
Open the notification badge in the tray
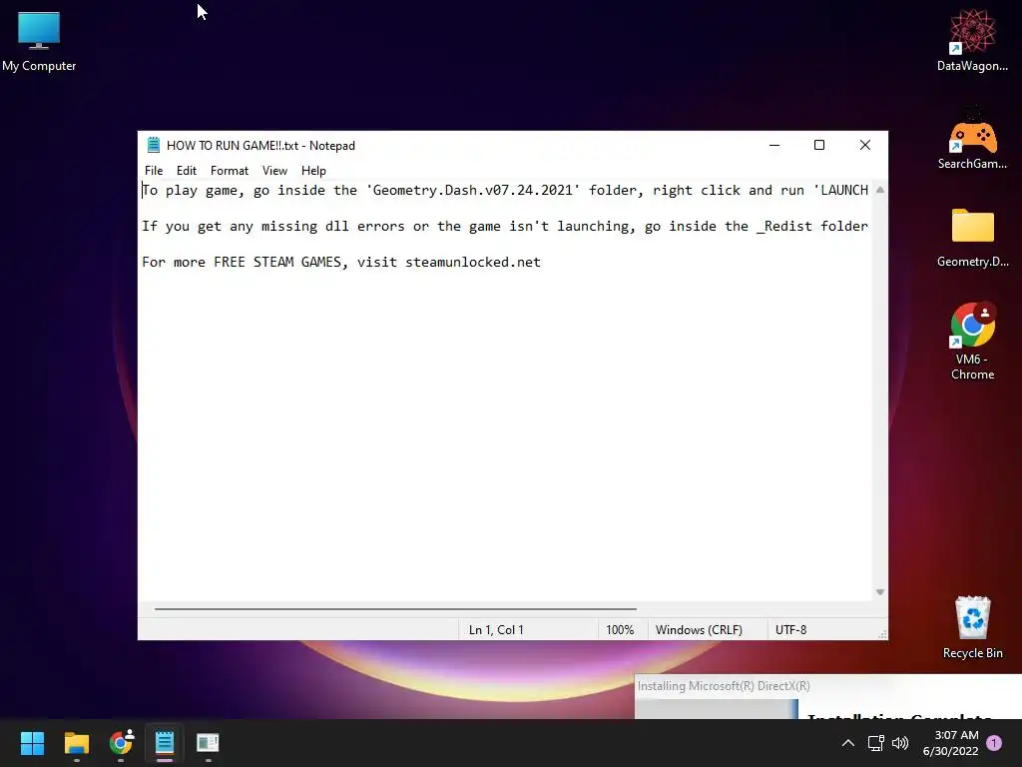click(x=994, y=743)
